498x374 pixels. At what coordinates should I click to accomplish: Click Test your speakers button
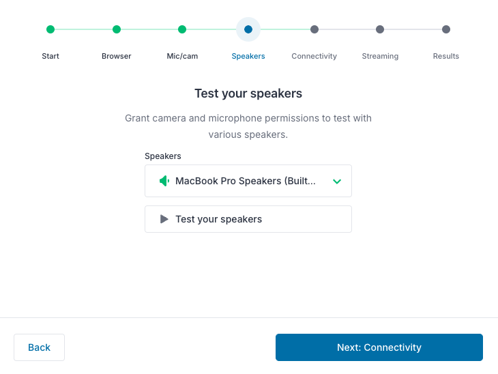coord(248,219)
